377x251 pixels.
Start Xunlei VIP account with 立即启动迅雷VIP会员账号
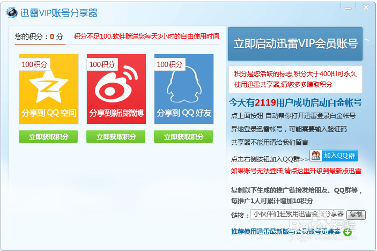295,44
